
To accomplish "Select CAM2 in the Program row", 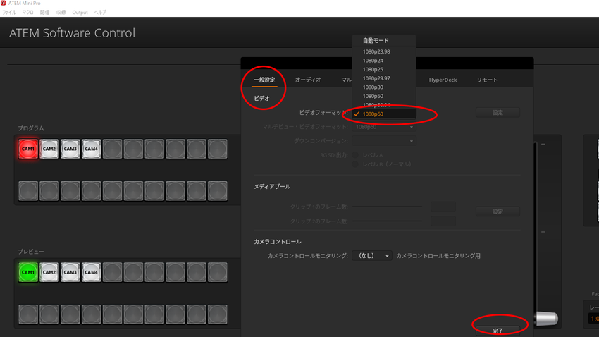I will [49, 149].
